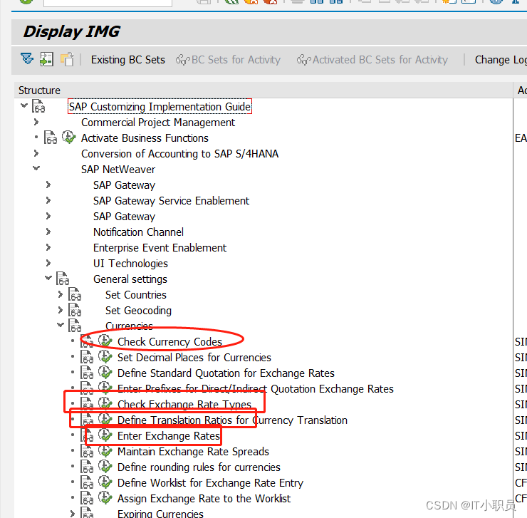This screenshot has width=527, height=518.
Task: Open documentation icon for Assign Exchange Rate row
Action: coord(87,498)
